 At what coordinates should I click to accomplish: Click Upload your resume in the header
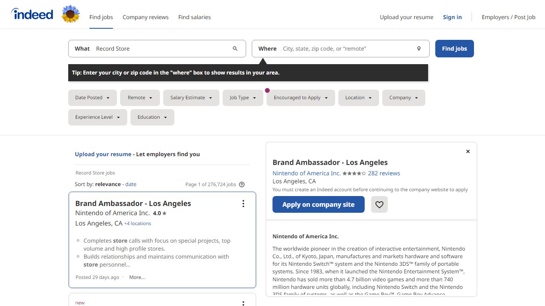pyautogui.click(x=407, y=17)
